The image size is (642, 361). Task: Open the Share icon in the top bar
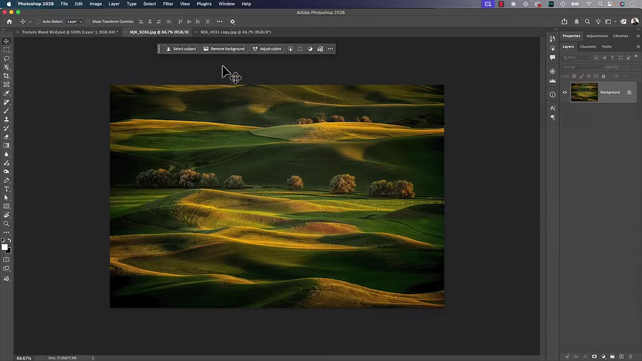[x=564, y=22]
